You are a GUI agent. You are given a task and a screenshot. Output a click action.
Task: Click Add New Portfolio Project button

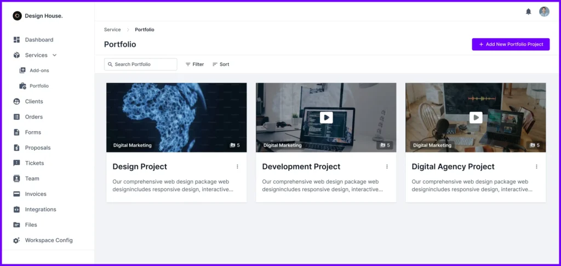pos(511,44)
